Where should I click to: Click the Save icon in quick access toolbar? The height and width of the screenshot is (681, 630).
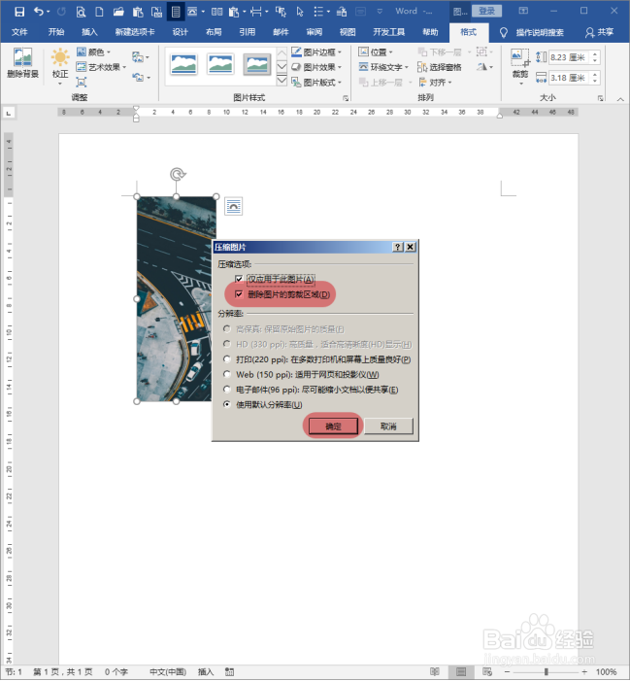(x=19, y=12)
